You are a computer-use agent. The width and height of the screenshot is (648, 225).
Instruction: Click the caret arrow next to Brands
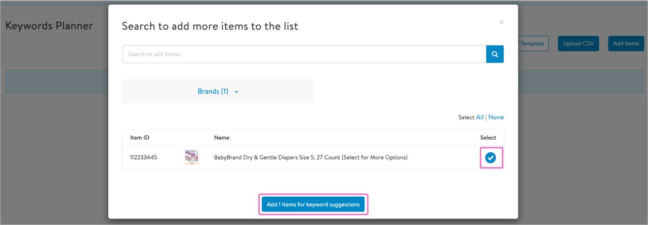pyautogui.click(x=236, y=92)
